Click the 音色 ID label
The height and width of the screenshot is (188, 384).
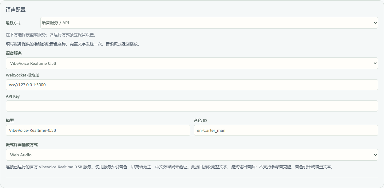point(201,120)
